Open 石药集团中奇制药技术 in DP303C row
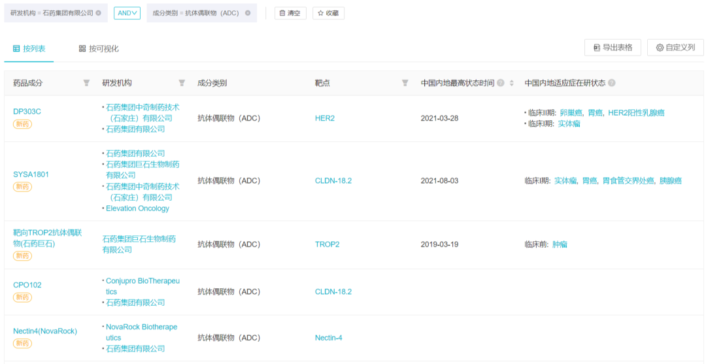This screenshot has height=364, width=706. [143, 112]
